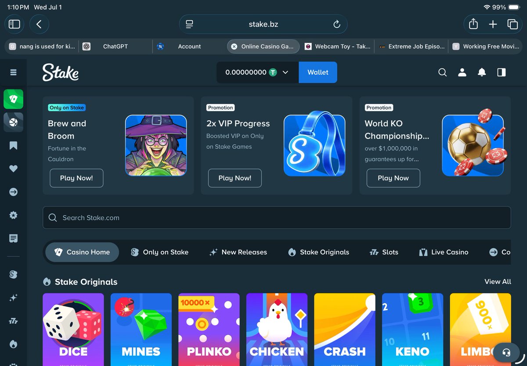Image resolution: width=527 pixels, height=366 pixels.
Task: Reload the stake.bz page
Action: click(337, 24)
